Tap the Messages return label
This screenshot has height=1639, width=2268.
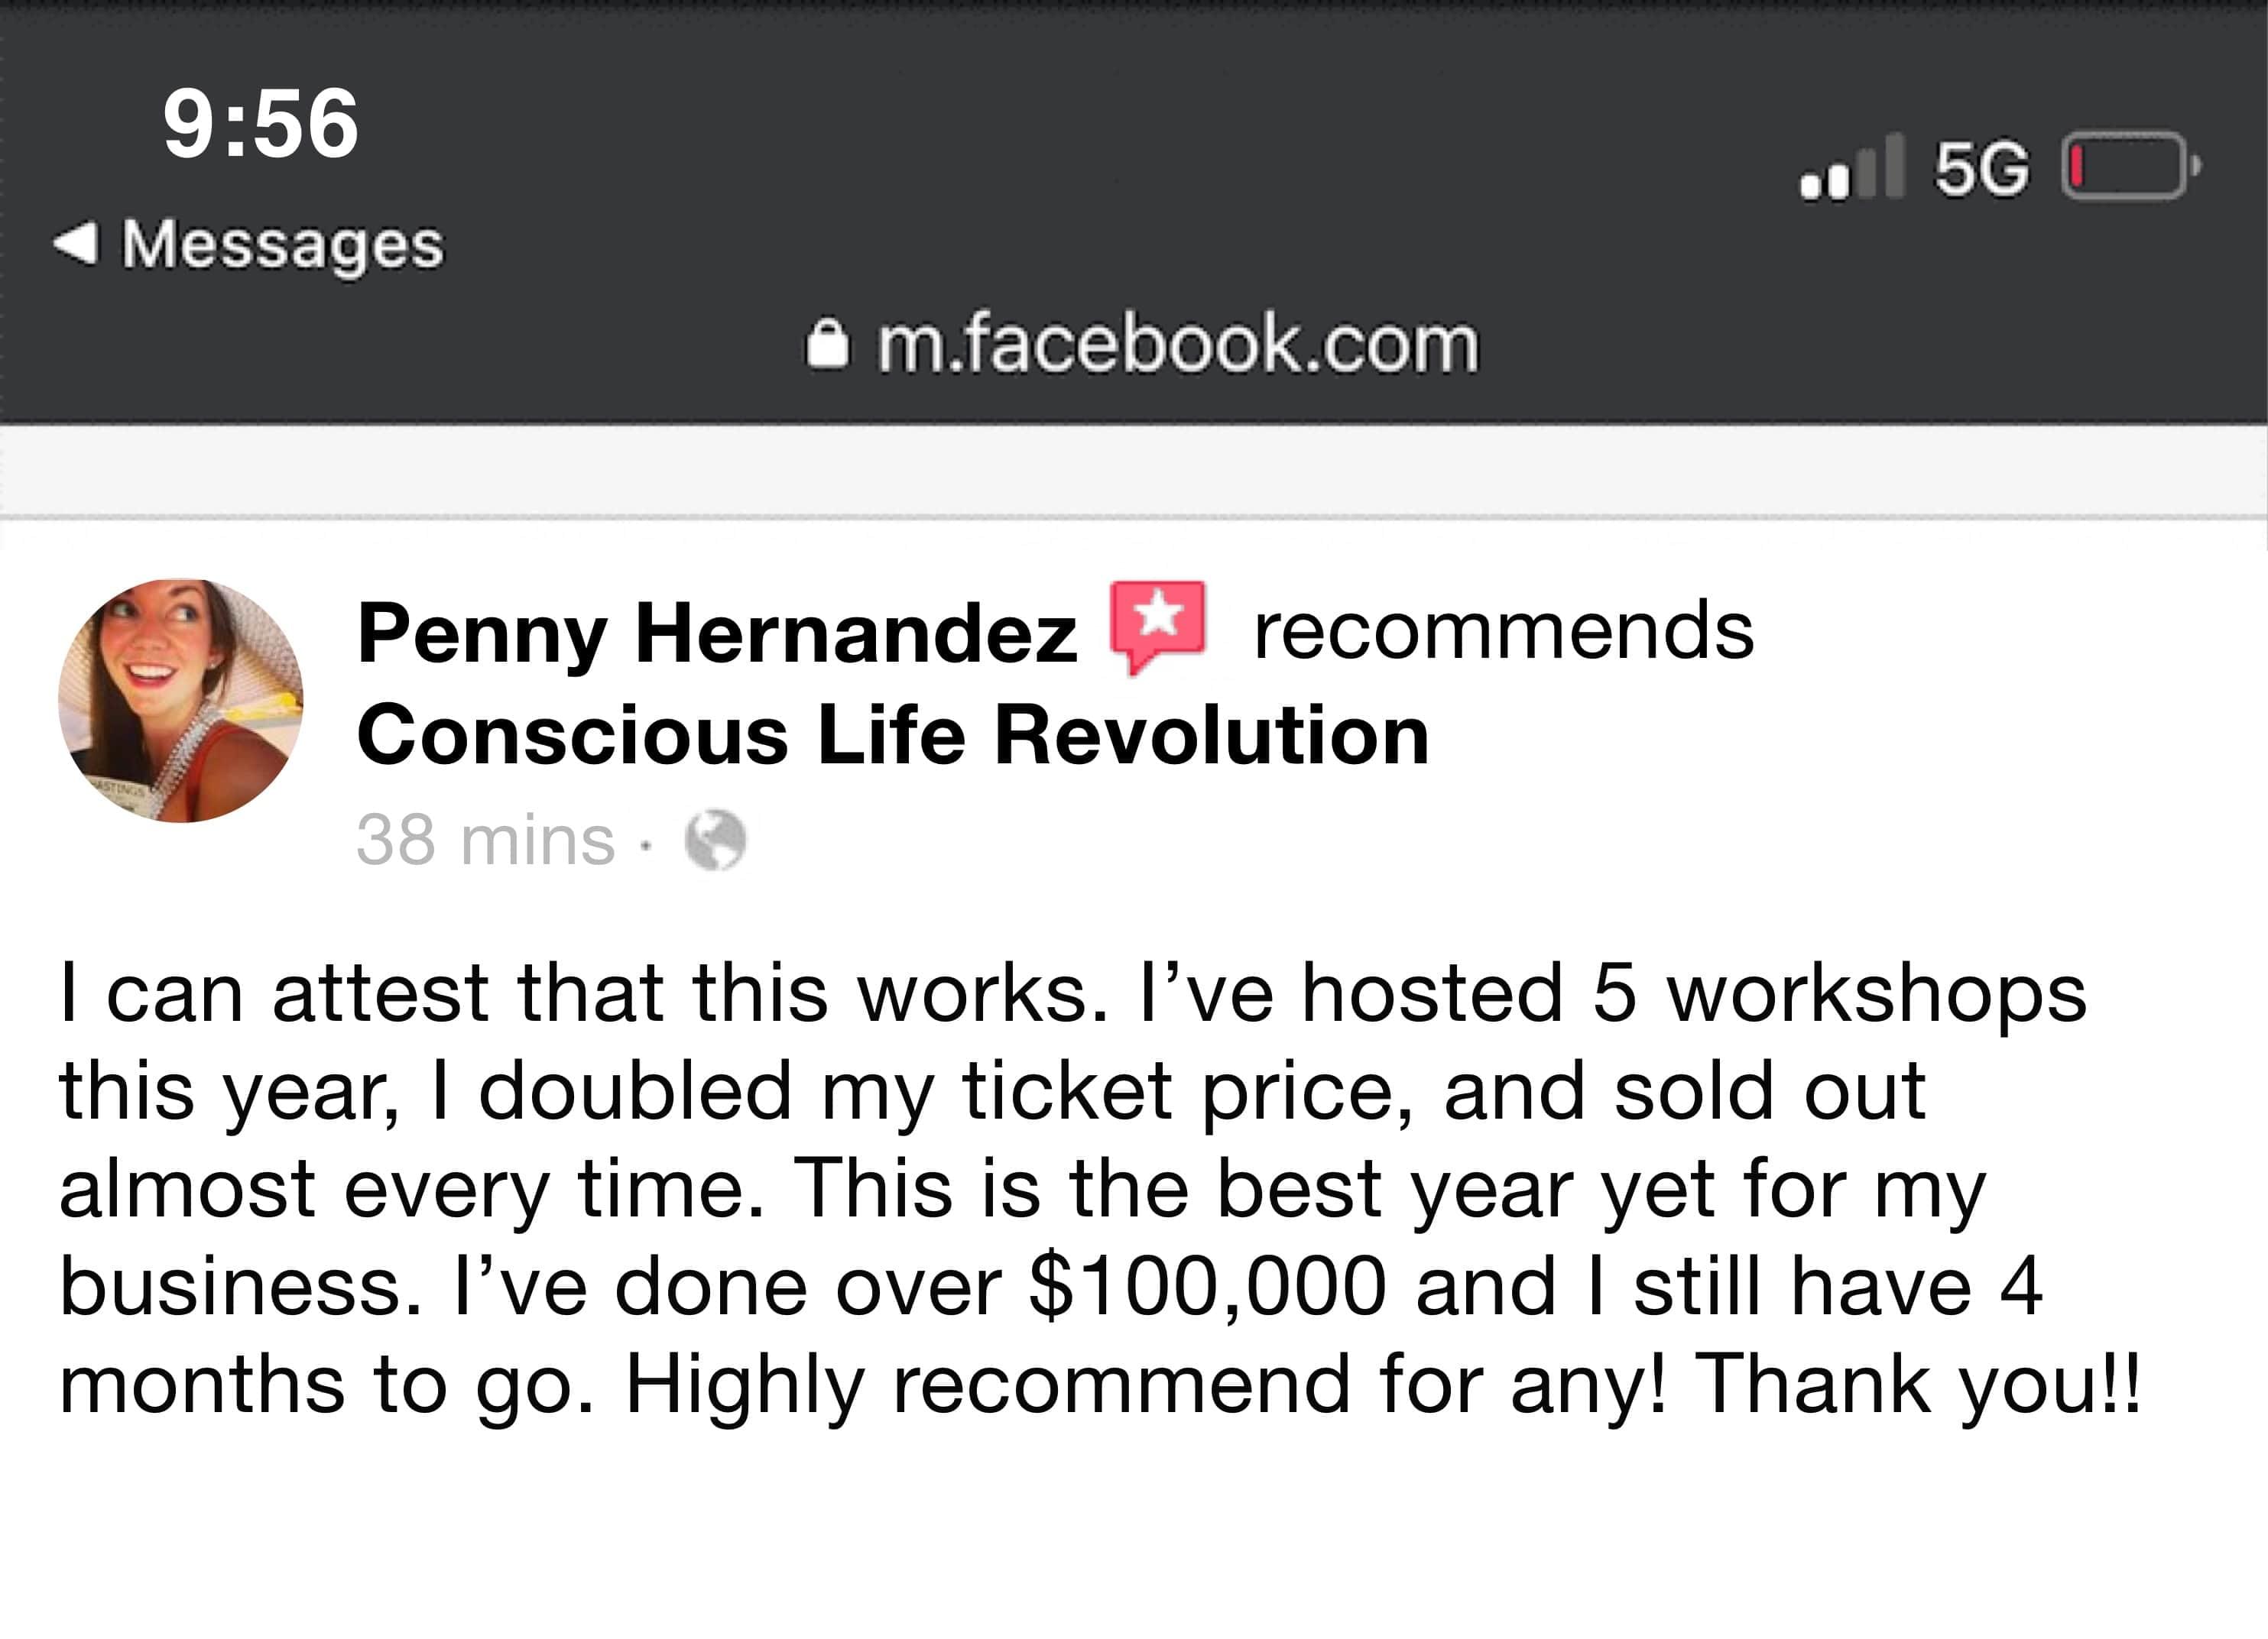[x=282, y=245]
